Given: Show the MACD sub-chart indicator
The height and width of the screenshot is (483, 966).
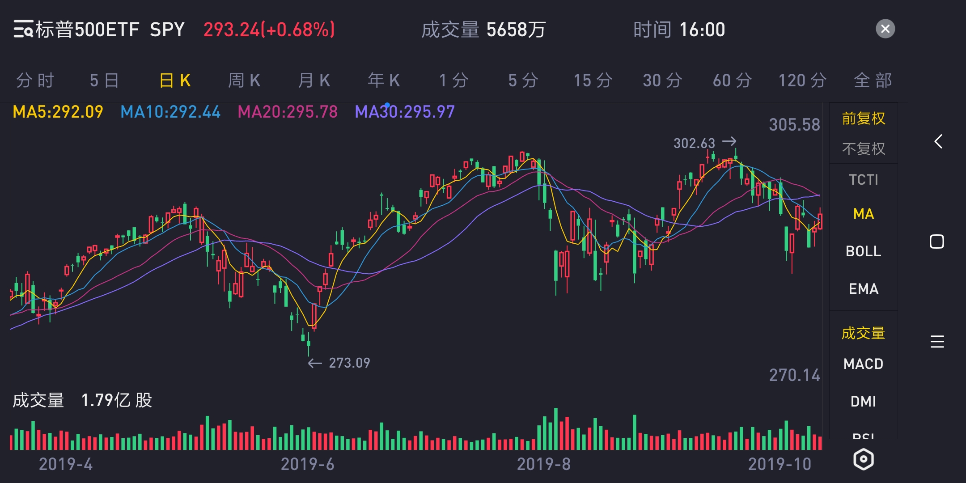Looking at the screenshot, I should (x=863, y=364).
